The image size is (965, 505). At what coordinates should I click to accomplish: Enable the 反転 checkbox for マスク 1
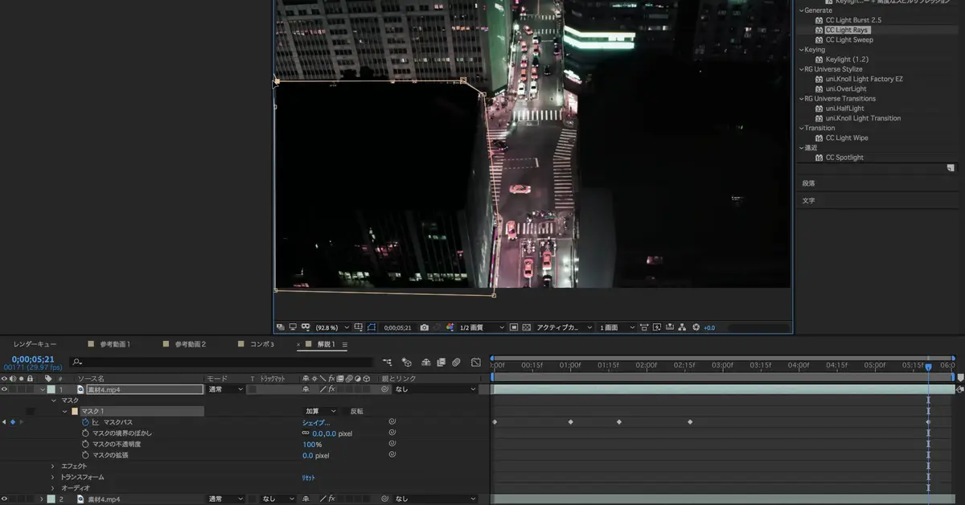(x=345, y=411)
